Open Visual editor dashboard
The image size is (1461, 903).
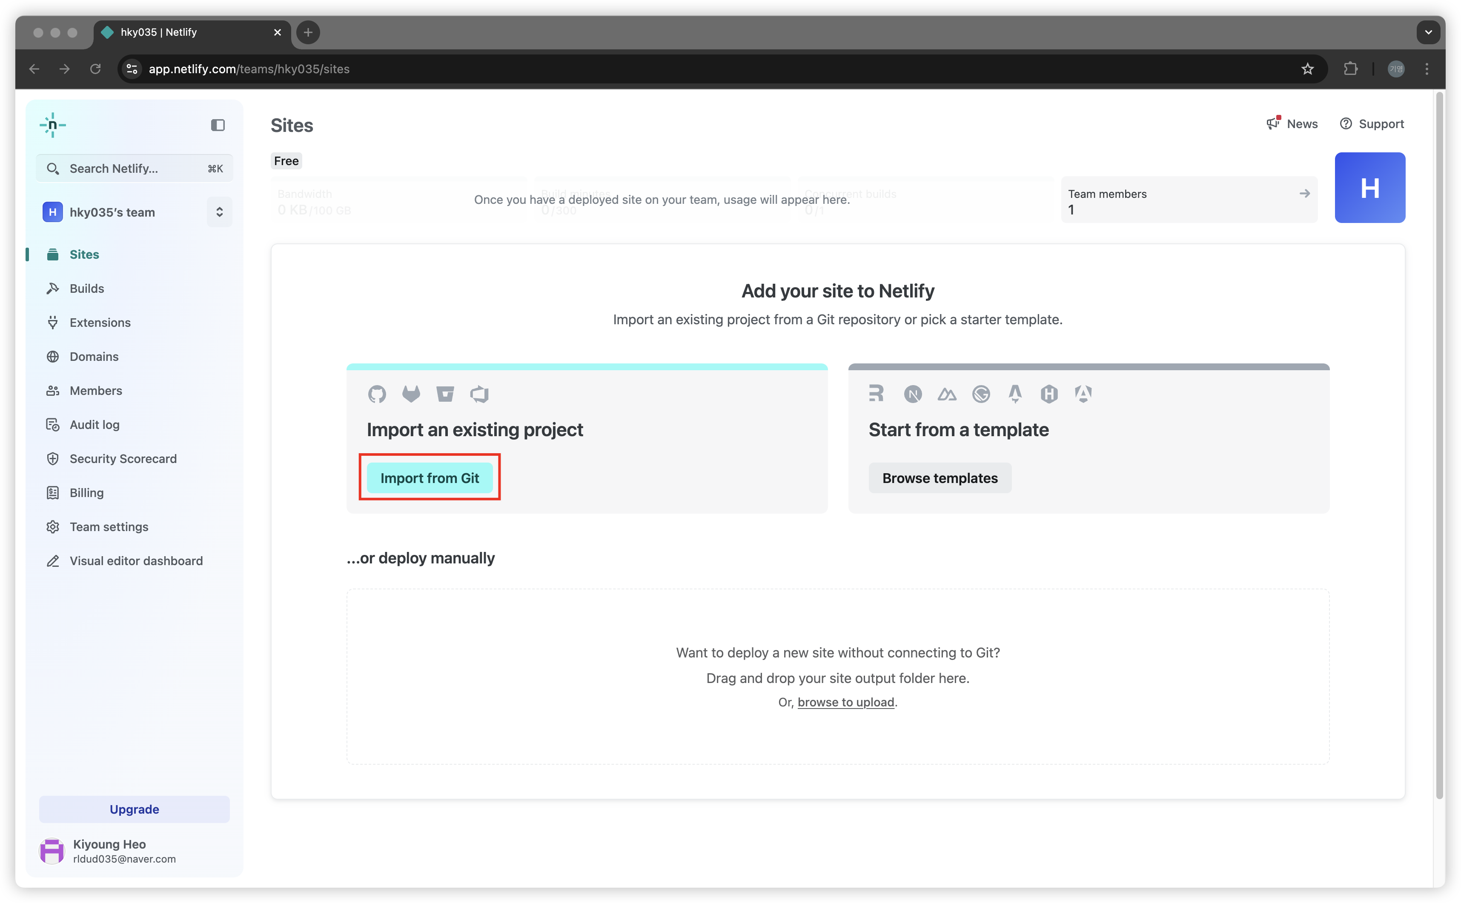[x=136, y=561]
